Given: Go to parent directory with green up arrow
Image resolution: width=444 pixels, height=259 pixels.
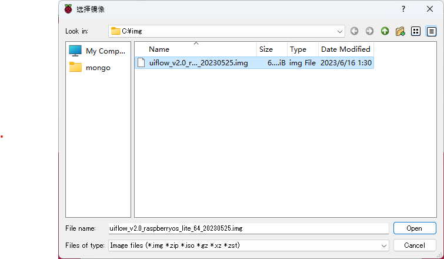Looking at the screenshot, I should point(385,31).
